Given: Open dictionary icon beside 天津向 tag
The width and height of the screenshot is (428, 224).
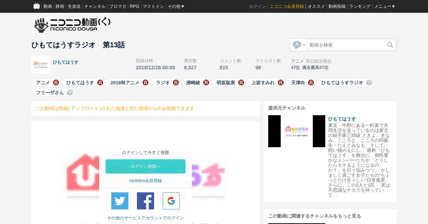Looking at the screenshot, I should click(x=311, y=82).
